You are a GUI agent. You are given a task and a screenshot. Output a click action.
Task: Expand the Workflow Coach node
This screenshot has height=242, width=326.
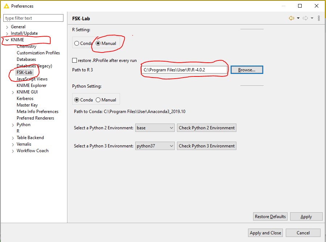13,151
